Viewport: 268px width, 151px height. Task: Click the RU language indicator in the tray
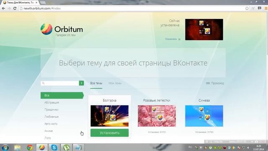pyautogui.click(x=190, y=147)
